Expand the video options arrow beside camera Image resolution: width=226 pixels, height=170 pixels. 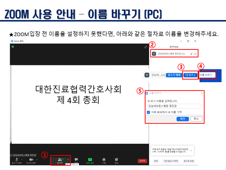(37, 160)
